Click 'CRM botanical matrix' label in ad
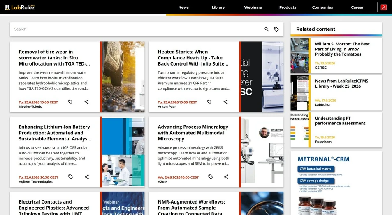Viewport: 392px width, 215px height. tap(316, 169)
